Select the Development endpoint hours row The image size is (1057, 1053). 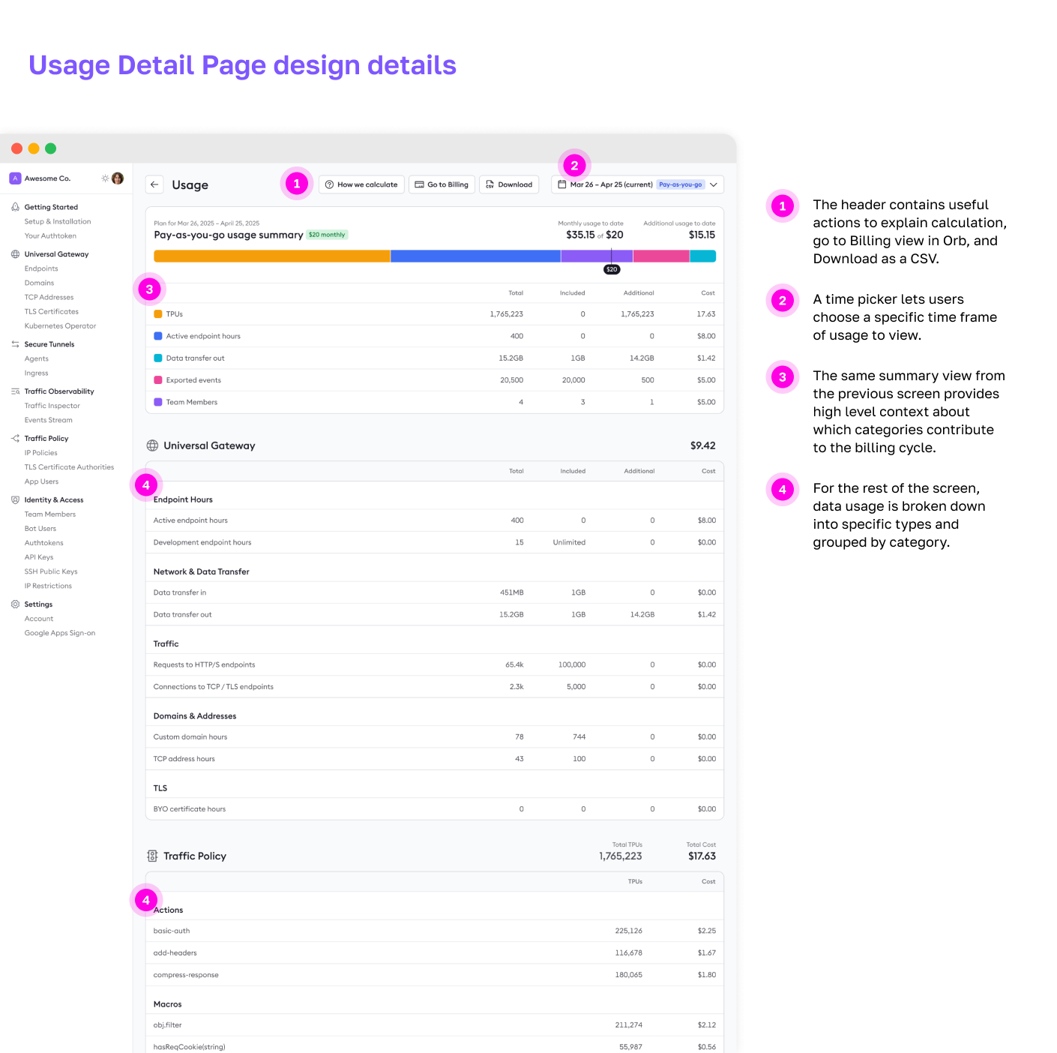[x=435, y=542]
